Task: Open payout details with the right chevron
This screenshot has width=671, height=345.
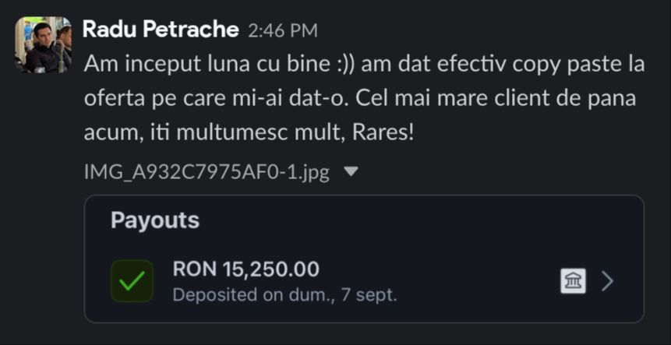Action: pyautogui.click(x=608, y=281)
